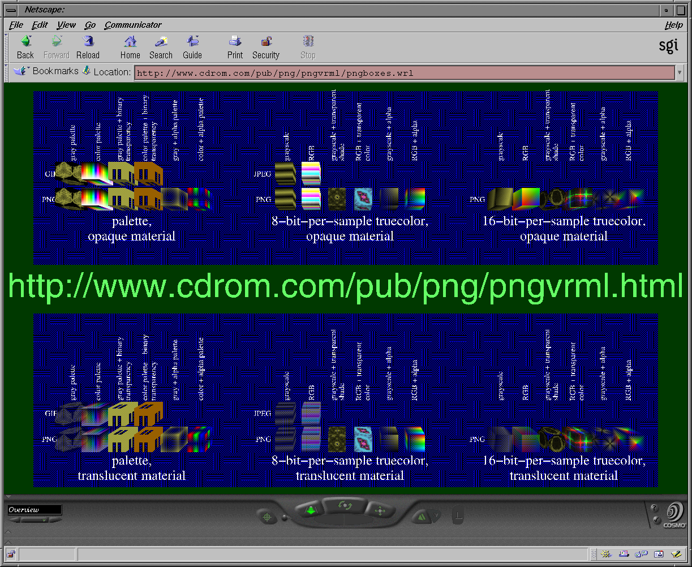Open the window menu button in title bar
The height and width of the screenshot is (567, 692).
point(11,10)
